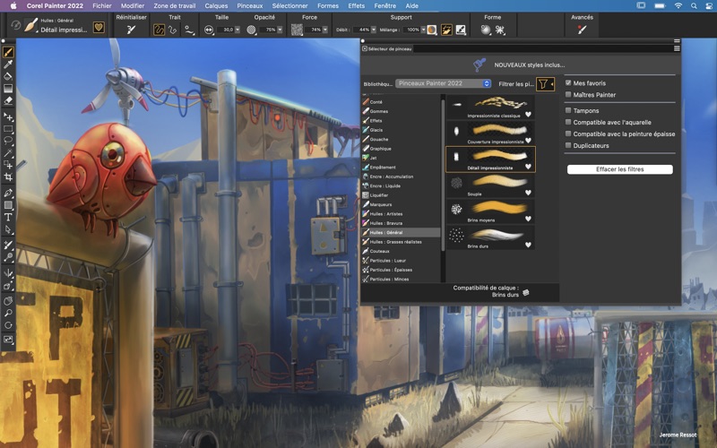
Task: Select the Grabber hand tool
Action: coord(8,301)
